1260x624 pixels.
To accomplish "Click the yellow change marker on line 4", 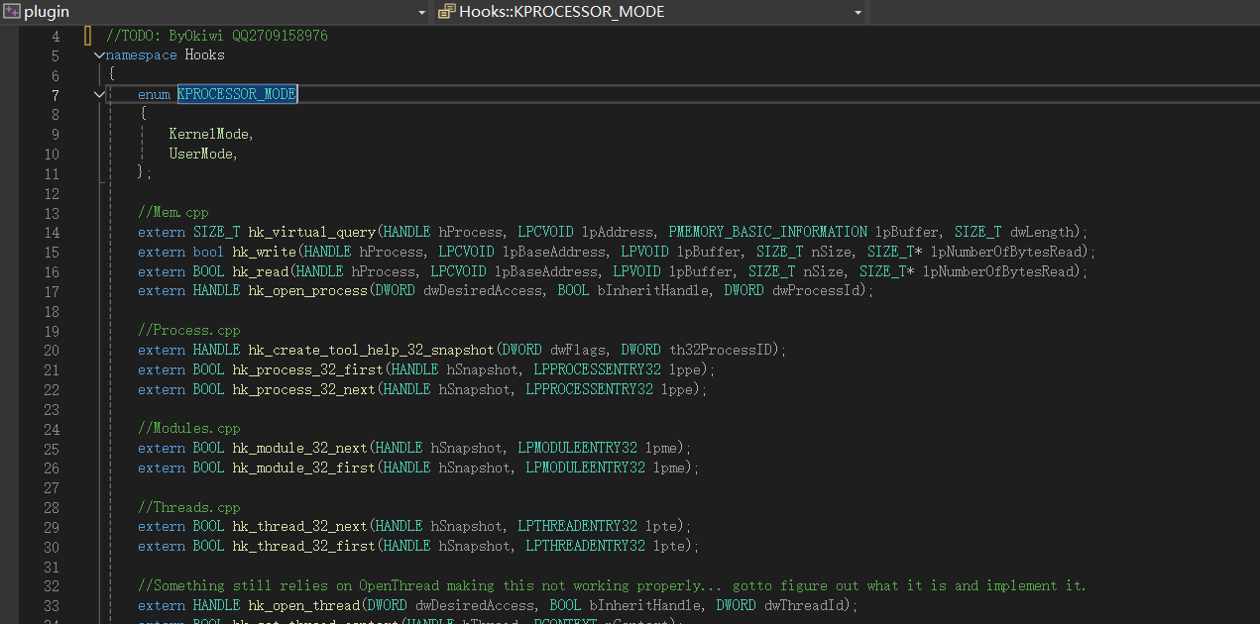I will 87,36.
